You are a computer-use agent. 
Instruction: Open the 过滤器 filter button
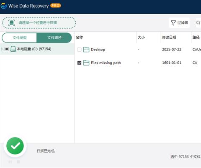tap(179, 23)
